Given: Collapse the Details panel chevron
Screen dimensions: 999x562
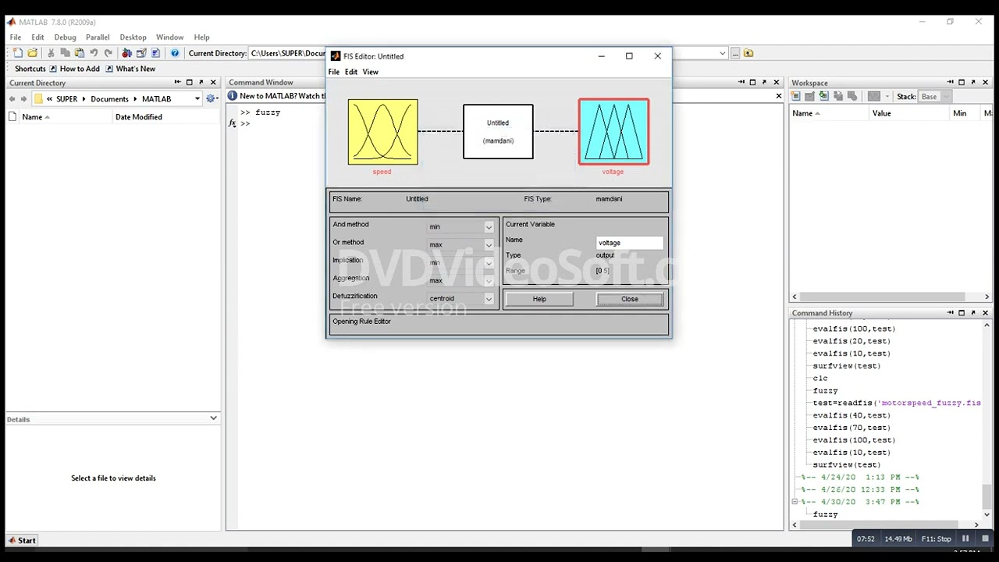Looking at the screenshot, I should tap(213, 418).
